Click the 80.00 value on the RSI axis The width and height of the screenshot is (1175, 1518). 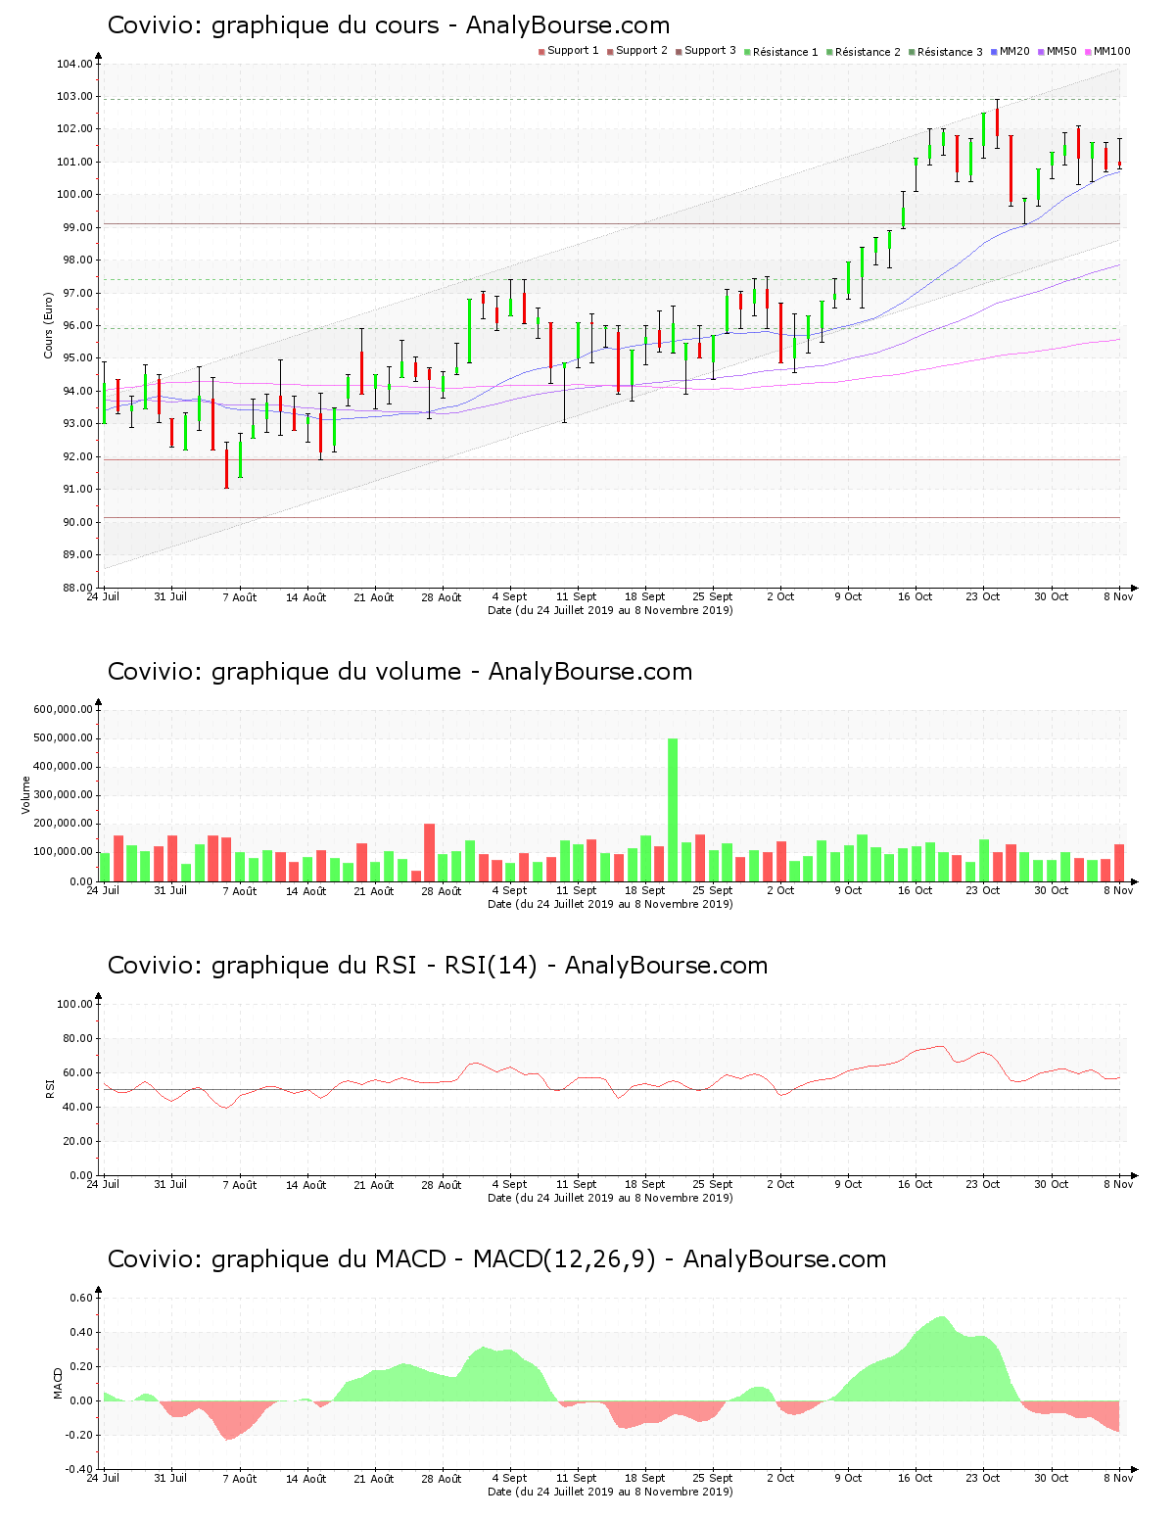click(x=78, y=1038)
